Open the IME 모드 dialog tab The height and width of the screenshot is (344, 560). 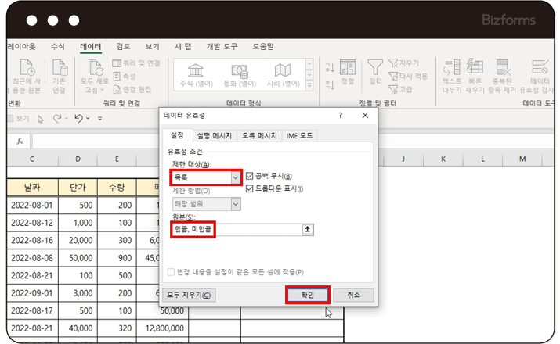(x=299, y=136)
